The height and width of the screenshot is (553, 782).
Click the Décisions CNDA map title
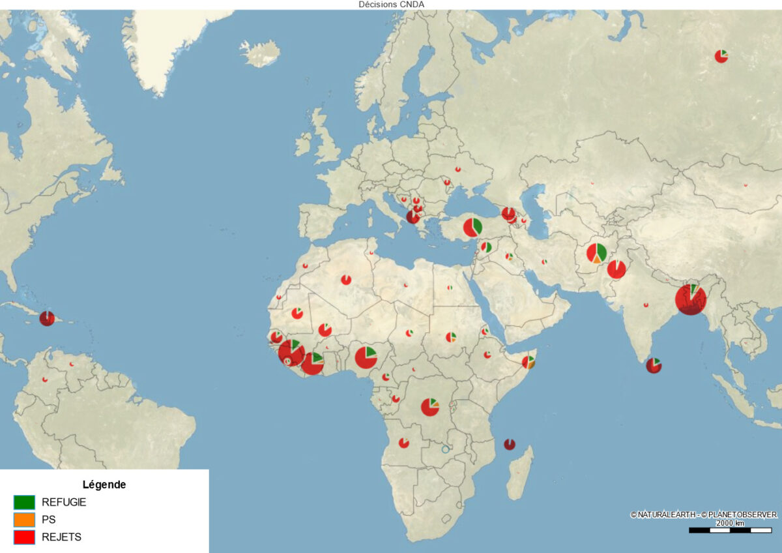(391, 5)
